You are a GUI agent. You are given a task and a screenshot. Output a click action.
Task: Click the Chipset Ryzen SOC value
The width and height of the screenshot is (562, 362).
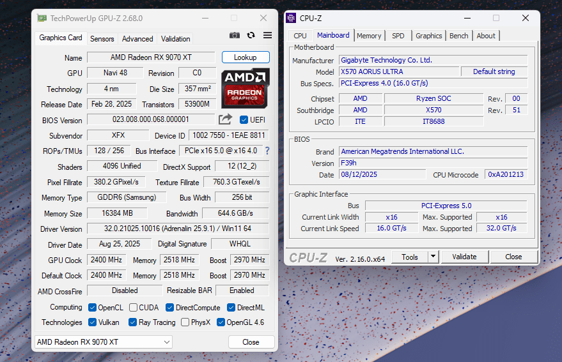tap(433, 98)
